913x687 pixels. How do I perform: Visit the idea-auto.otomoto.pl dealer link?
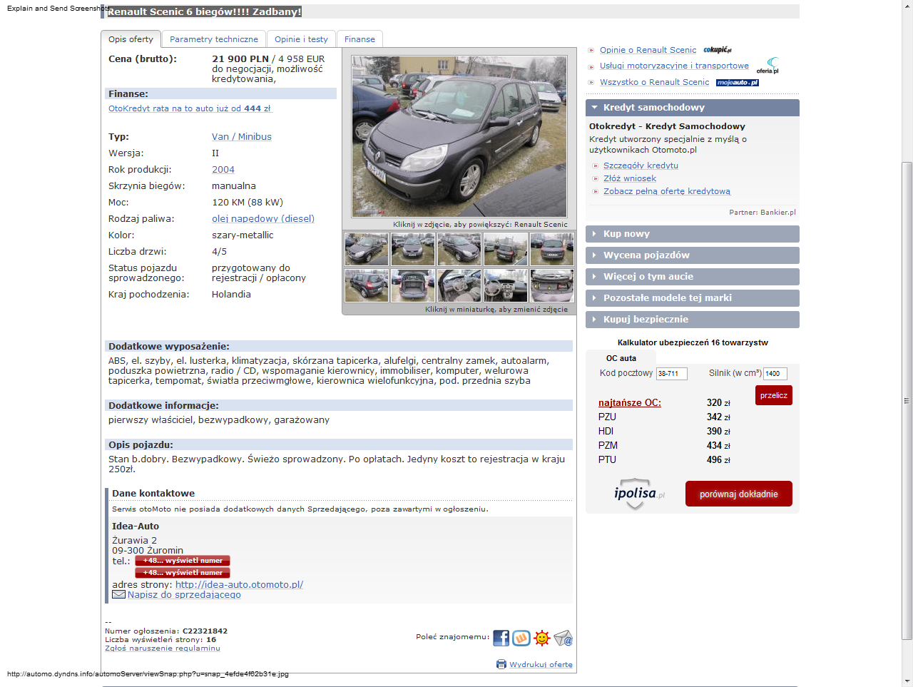tap(240, 584)
